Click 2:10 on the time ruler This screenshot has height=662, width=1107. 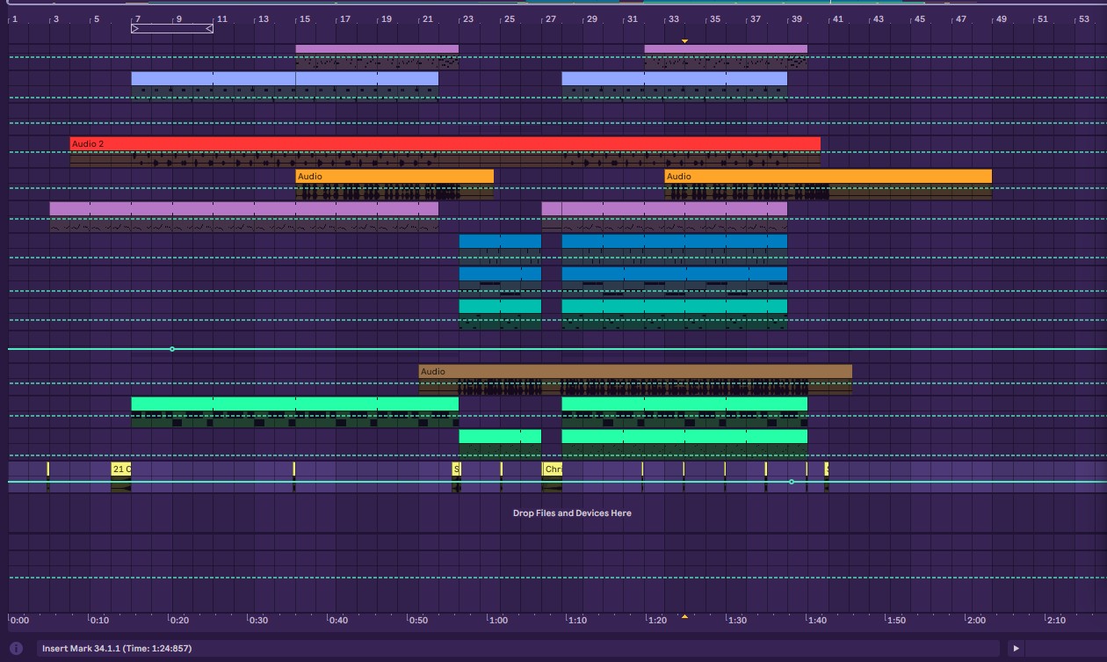click(x=1056, y=621)
